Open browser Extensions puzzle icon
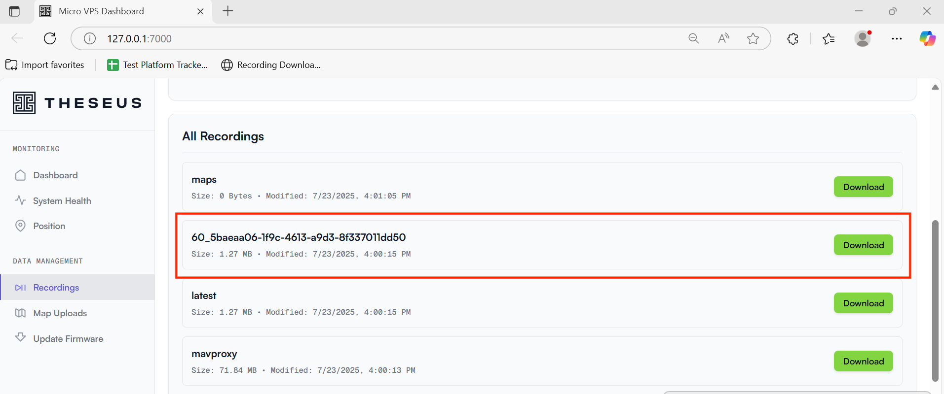The width and height of the screenshot is (944, 394). click(793, 38)
